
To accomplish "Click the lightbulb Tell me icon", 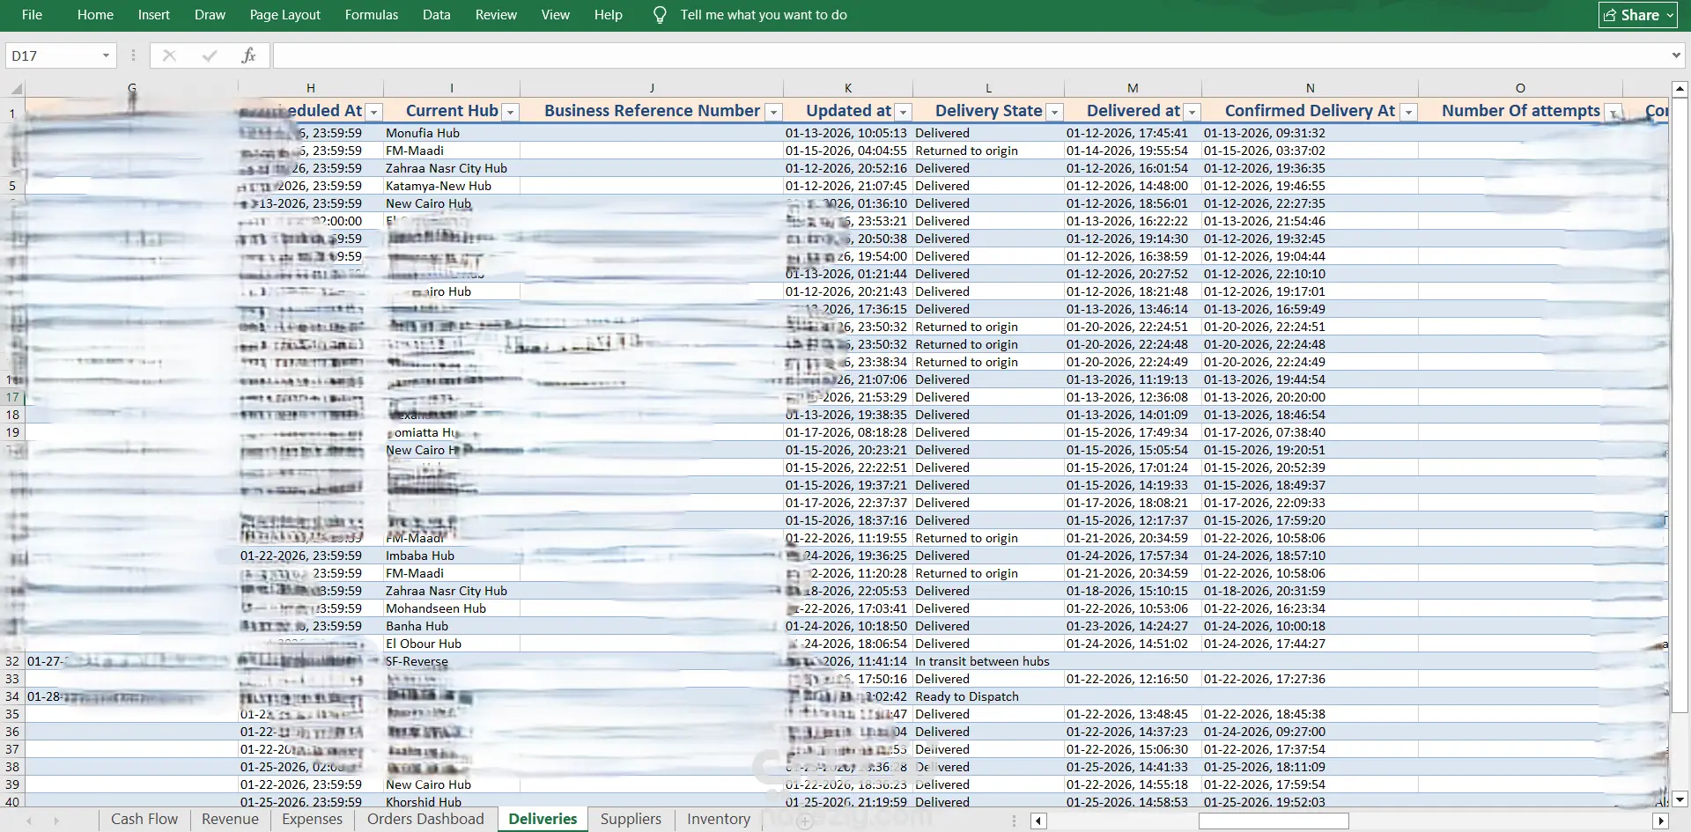I will pyautogui.click(x=660, y=15).
